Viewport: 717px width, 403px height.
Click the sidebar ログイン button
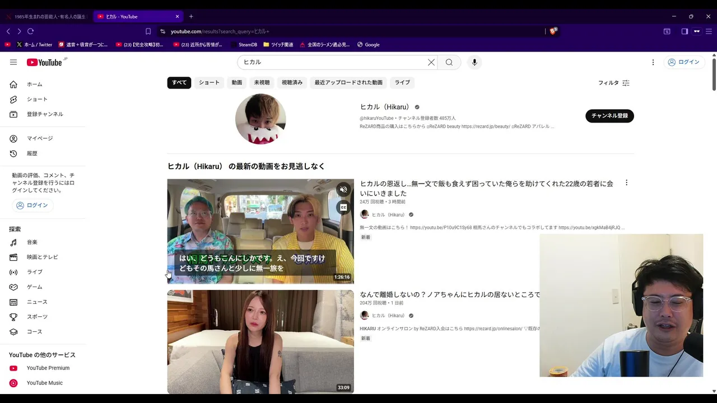pos(32,205)
